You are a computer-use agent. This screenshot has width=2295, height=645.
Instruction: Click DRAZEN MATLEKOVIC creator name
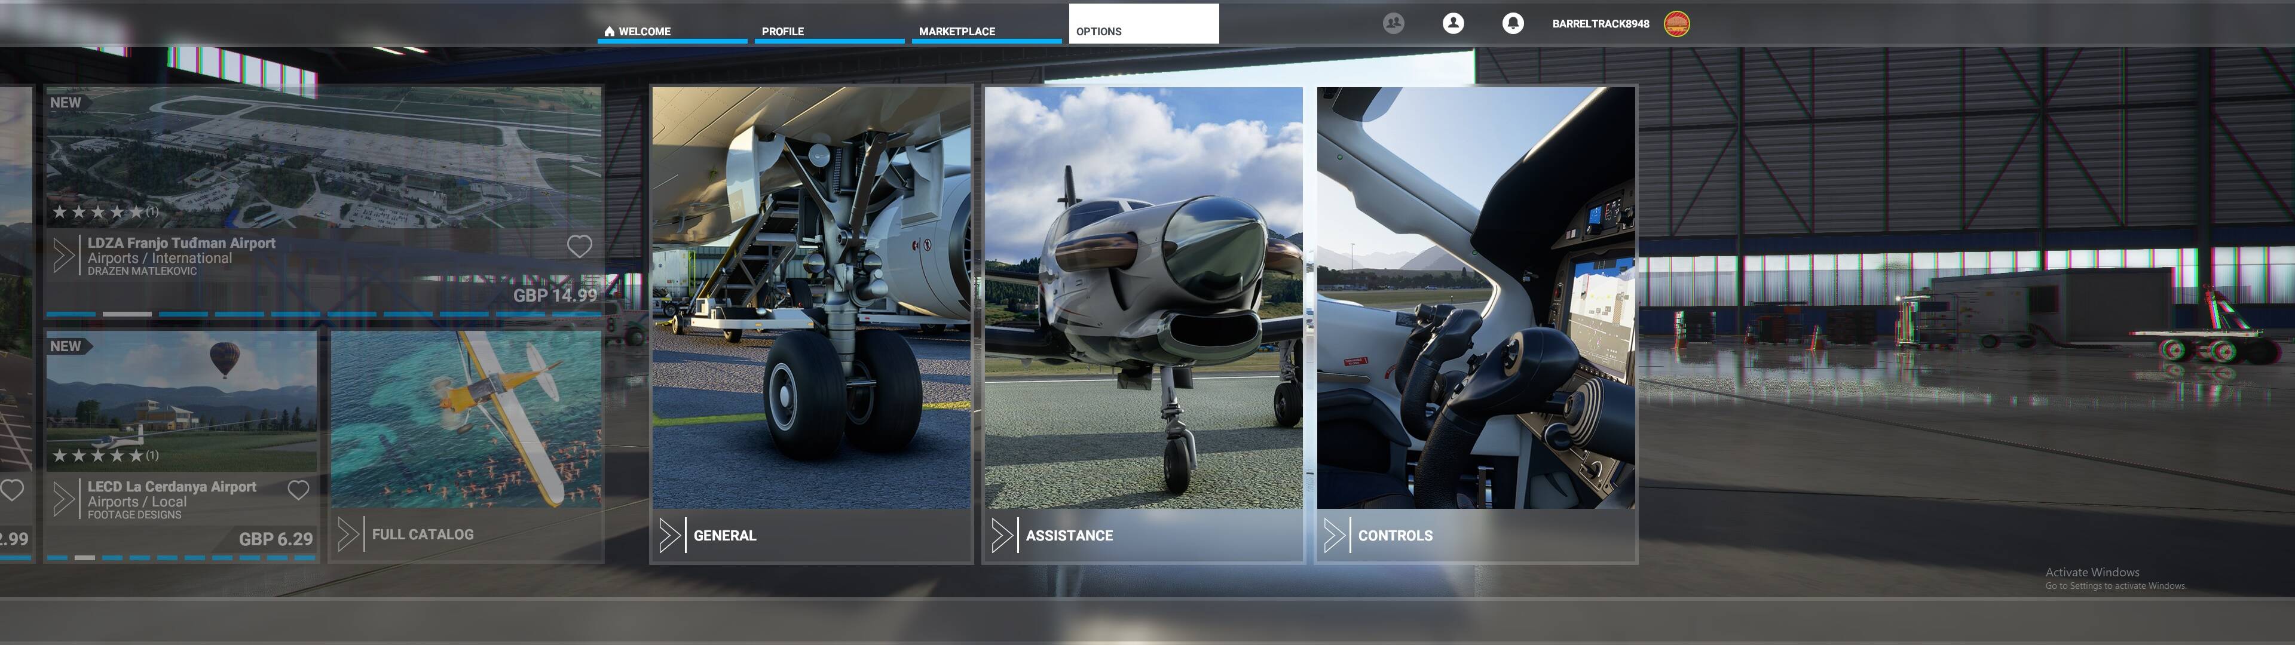143,271
